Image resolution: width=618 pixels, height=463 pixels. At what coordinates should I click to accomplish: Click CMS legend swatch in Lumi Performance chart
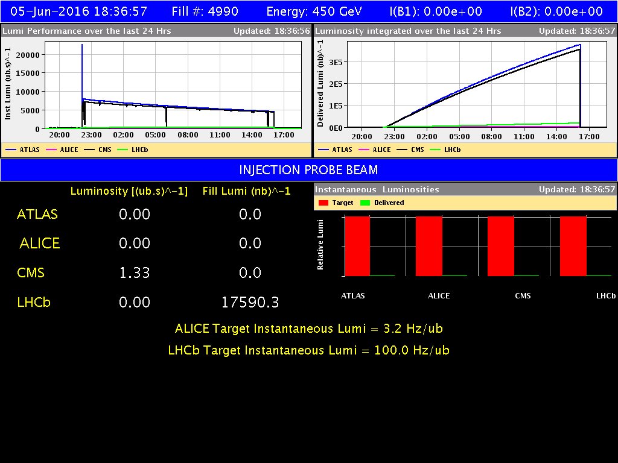tap(89, 150)
